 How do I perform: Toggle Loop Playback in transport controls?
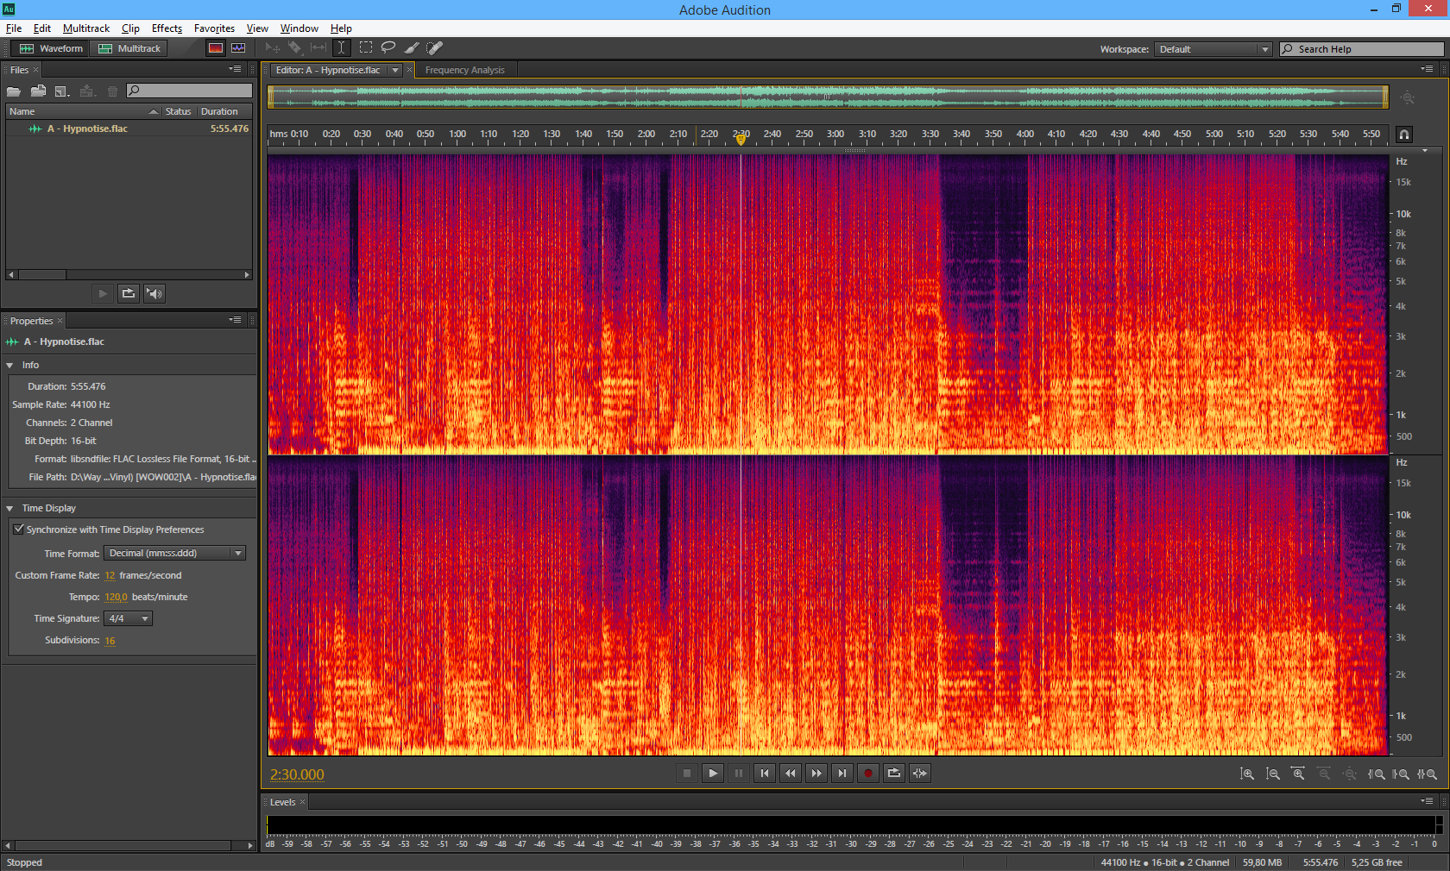pos(894,774)
